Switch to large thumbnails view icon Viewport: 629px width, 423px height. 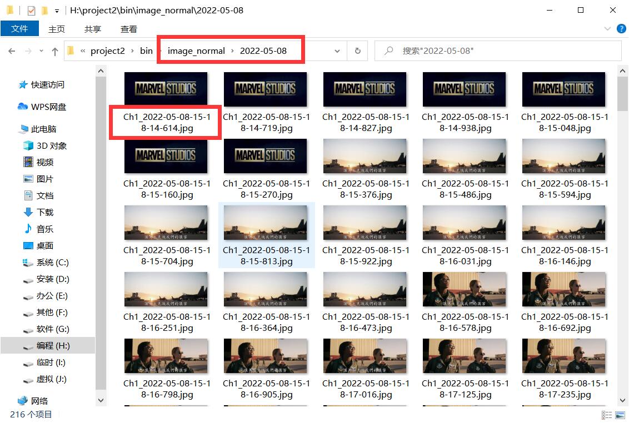pyautogui.click(x=620, y=415)
